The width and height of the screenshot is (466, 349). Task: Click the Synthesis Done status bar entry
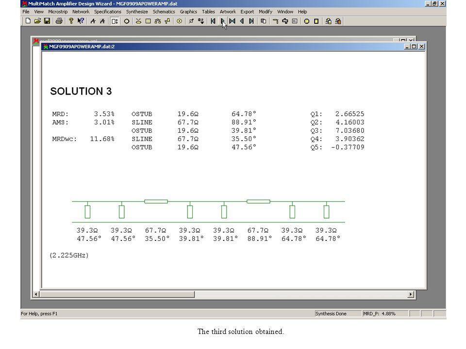click(338, 314)
